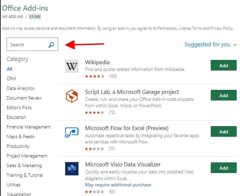
Task: Show the Project Management category
Action: click(x=27, y=156)
